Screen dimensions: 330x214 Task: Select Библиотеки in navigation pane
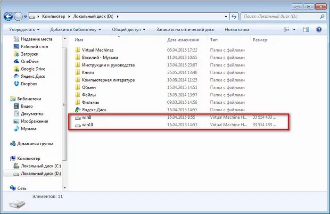click(29, 99)
